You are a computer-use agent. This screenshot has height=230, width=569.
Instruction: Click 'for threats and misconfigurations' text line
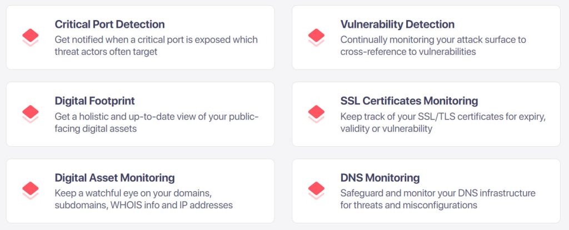point(408,206)
